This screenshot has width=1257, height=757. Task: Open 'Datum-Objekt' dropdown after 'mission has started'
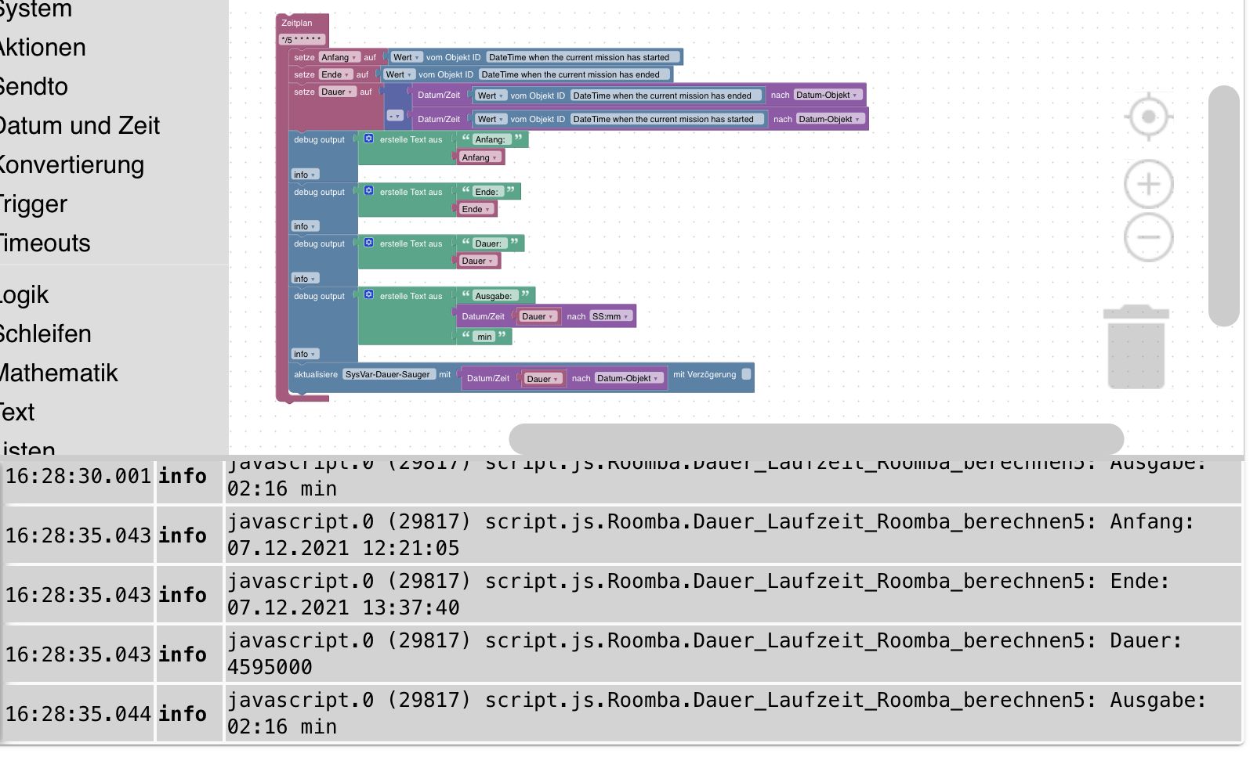click(830, 119)
